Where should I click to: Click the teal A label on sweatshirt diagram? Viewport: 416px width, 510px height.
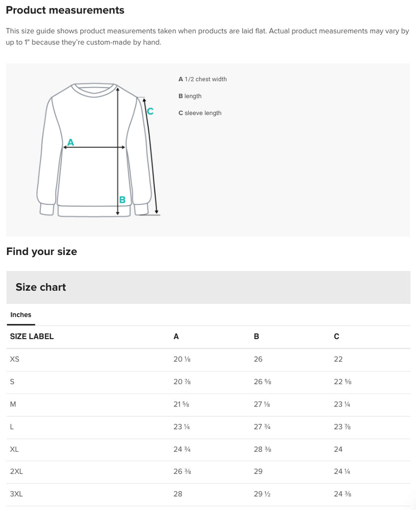click(x=70, y=142)
